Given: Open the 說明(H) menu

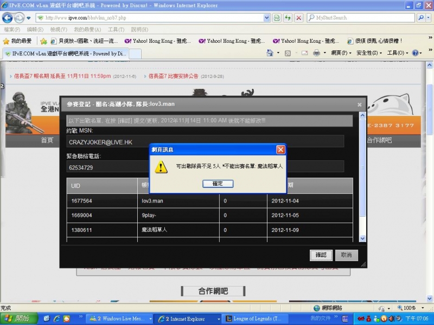Looking at the screenshot, I should point(139,29).
